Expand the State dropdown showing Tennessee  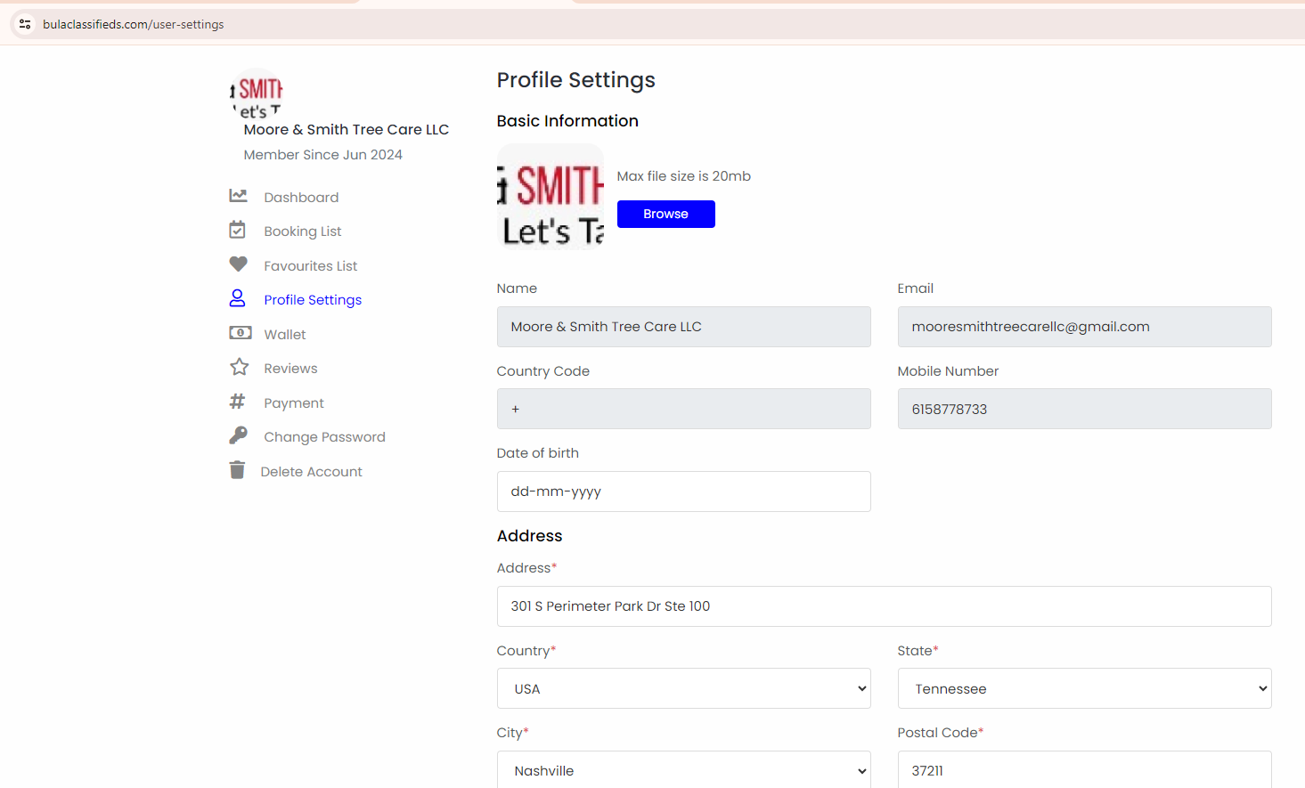tap(1084, 688)
